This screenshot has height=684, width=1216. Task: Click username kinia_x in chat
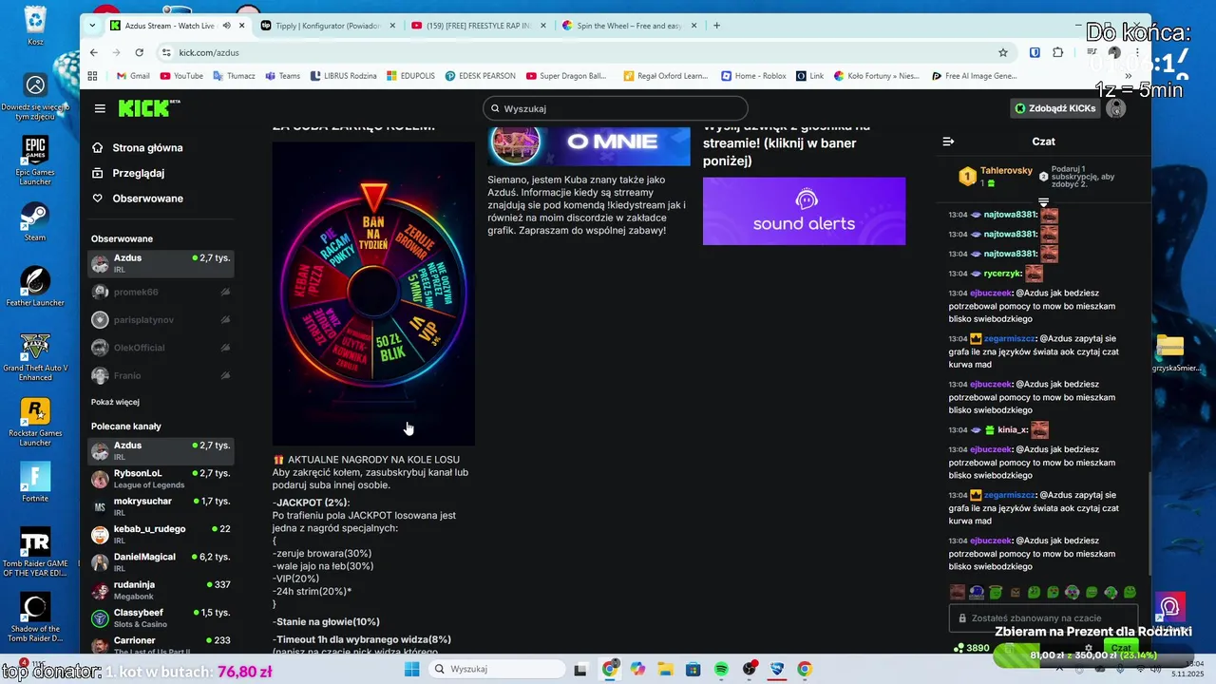pyautogui.click(x=1013, y=430)
